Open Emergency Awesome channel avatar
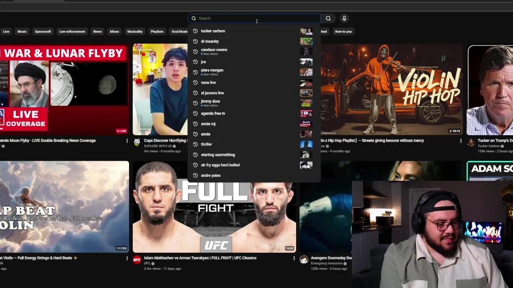513x288 pixels. point(304,260)
